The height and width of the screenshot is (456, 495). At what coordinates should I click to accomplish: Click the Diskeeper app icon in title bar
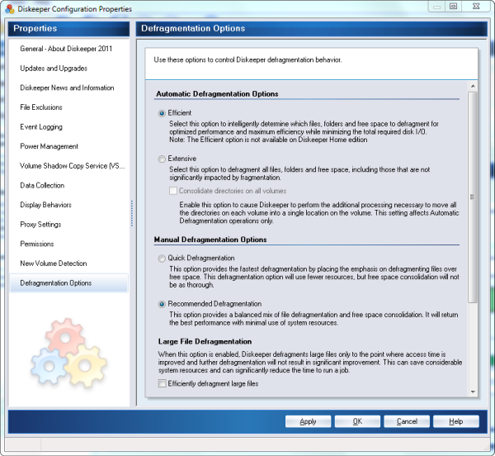click(x=10, y=9)
